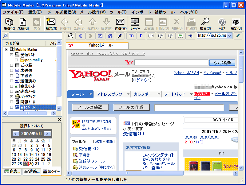Open the Yahoo メール tab dropdown arrow
The image size is (246, 185).
coord(91,94)
